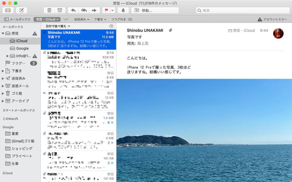Delete the selected message with trash icon
This screenshot has width=292, height=182.
pyautogui.click(x=49, y=11)
